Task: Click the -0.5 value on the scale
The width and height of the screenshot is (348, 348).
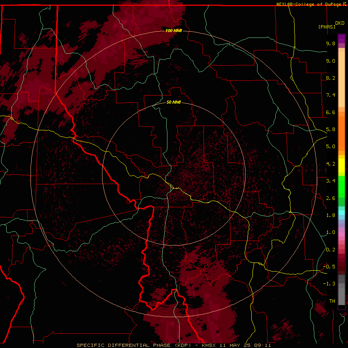Action: (x=329, y=267)
